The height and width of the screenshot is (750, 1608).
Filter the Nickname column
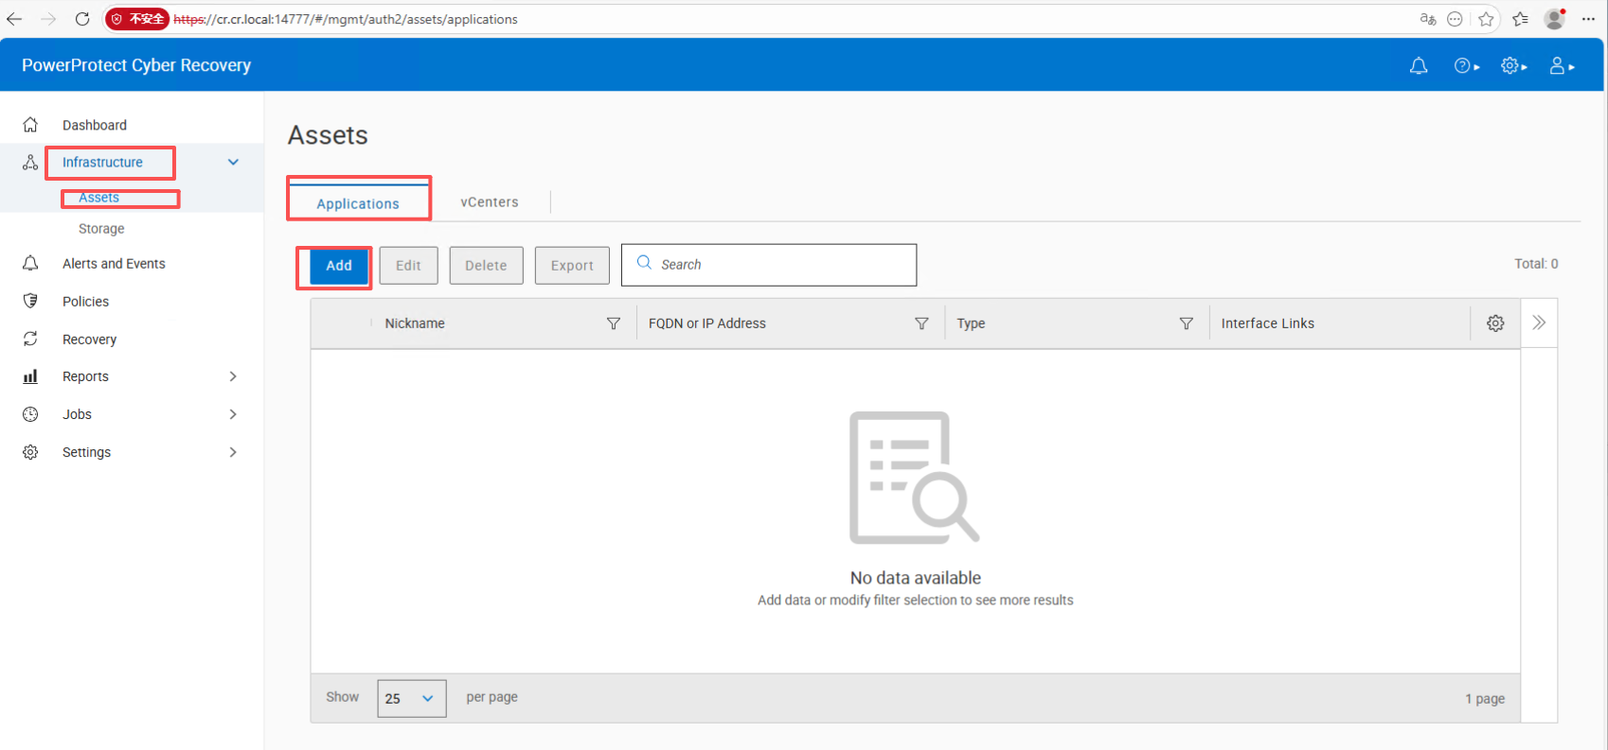point(614,323)
